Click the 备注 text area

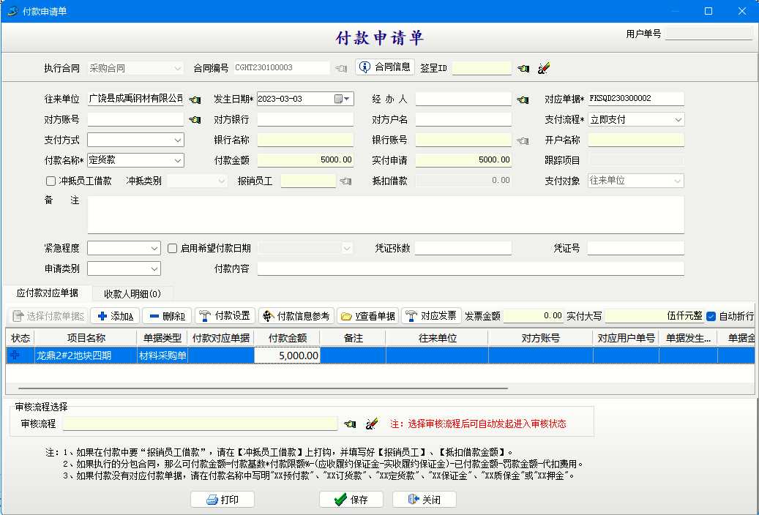coord(386,214)
